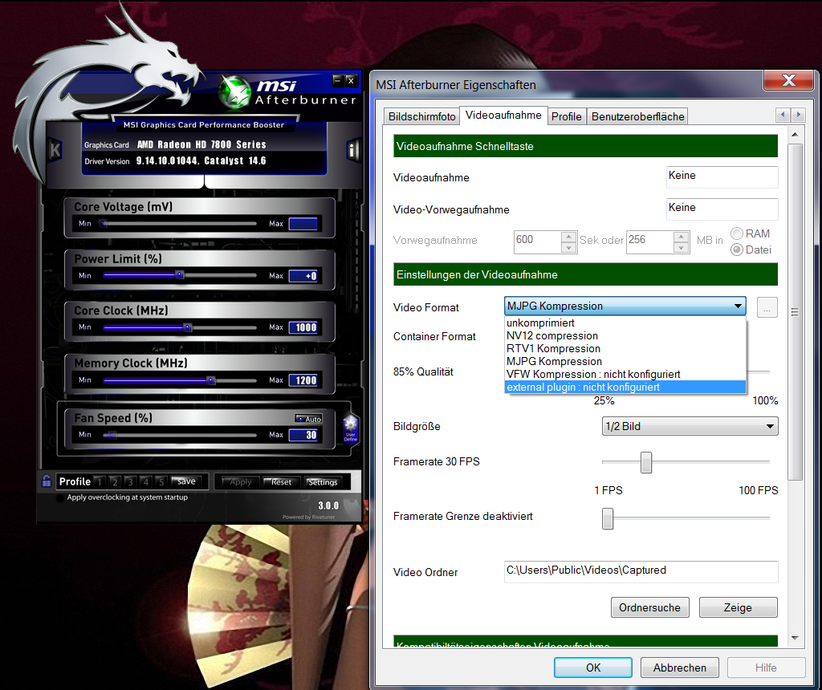
Task: Click the Core Clock slider handle
Action: (187, 327)
